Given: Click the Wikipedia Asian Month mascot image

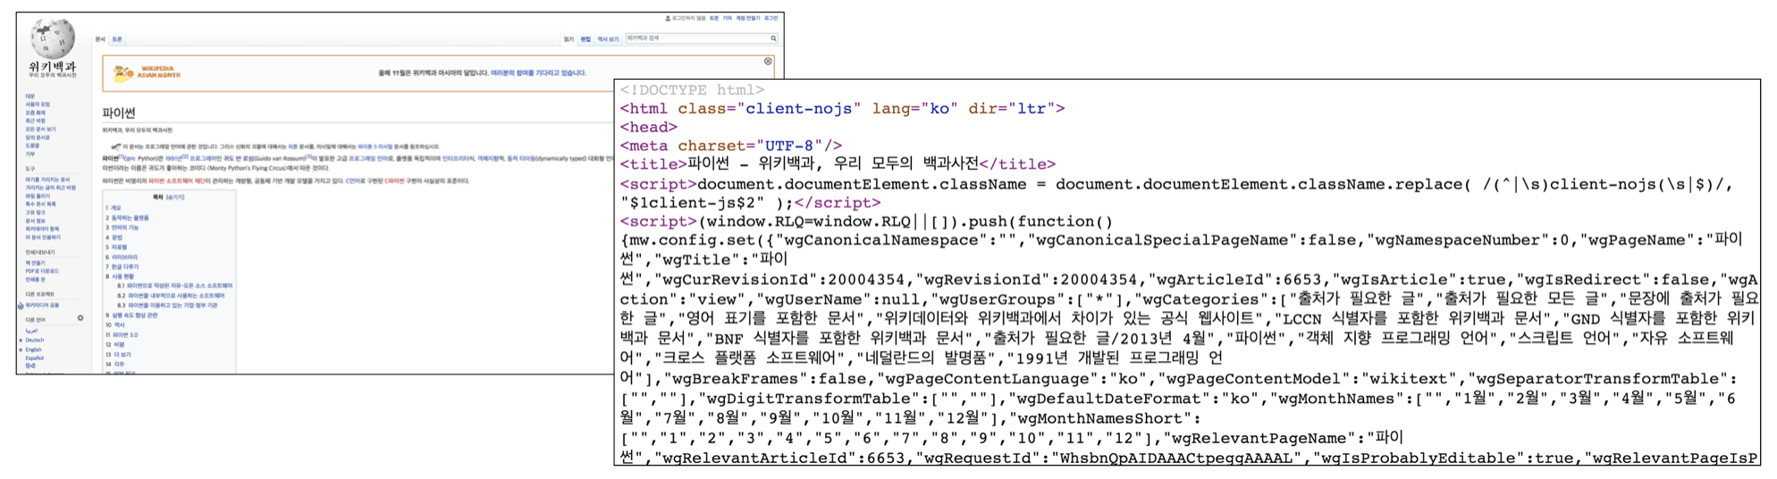Looking at the screenshot, I should [x=123, y=73].
